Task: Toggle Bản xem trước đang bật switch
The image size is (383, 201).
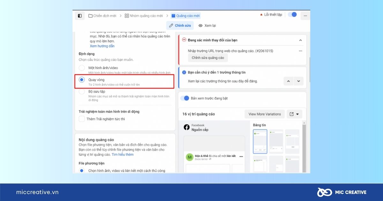Action: pos(185,98)
